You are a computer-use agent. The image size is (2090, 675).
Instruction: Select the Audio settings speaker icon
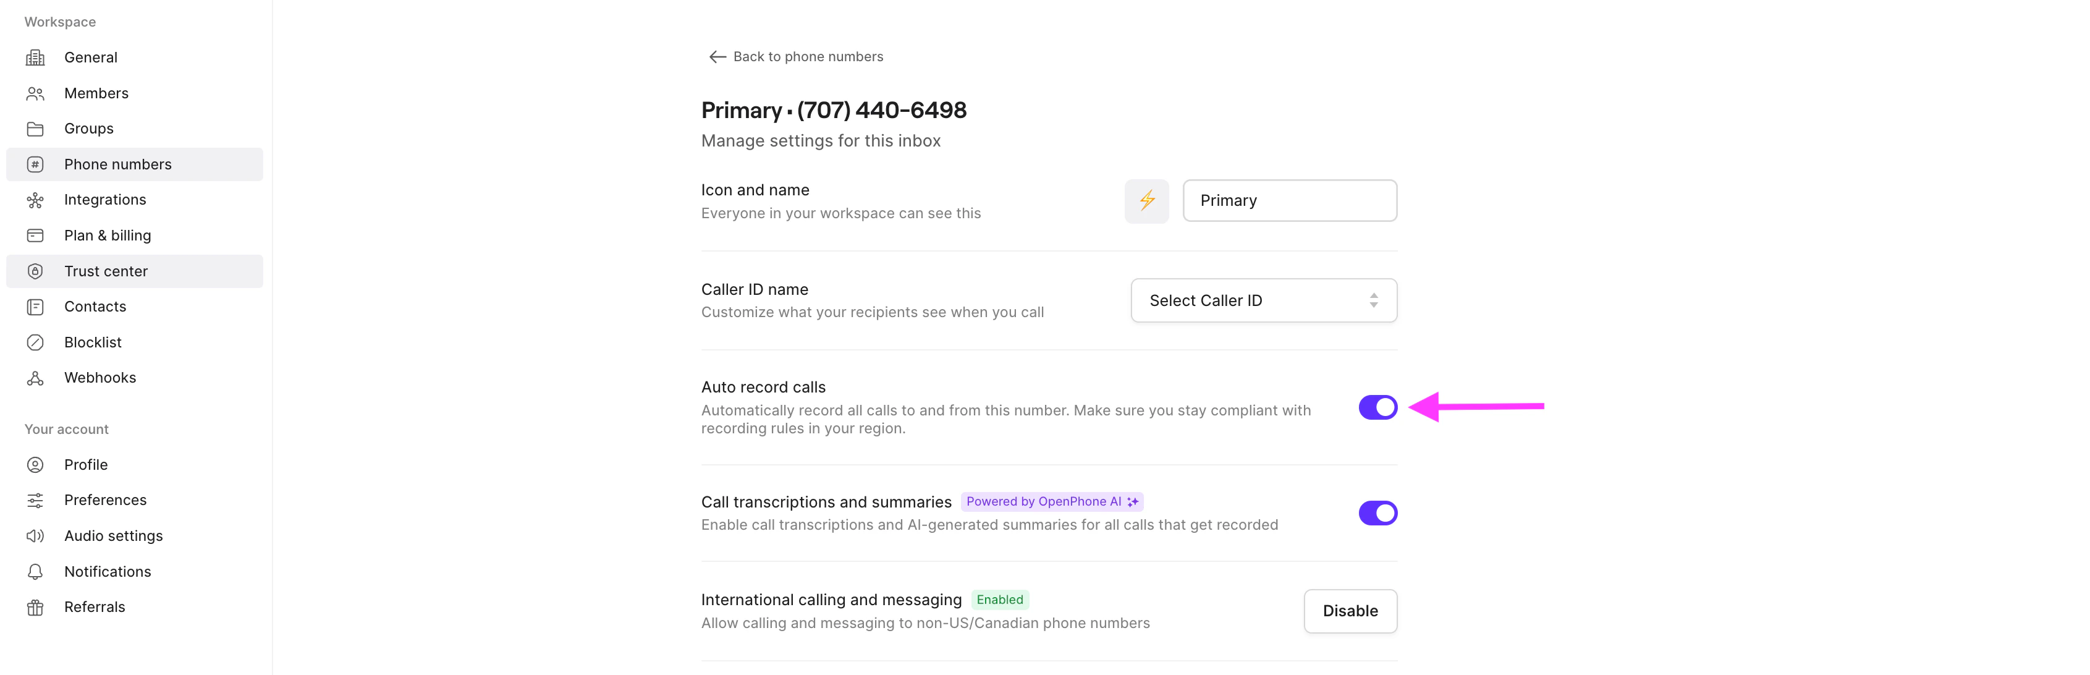click(36, 535)
